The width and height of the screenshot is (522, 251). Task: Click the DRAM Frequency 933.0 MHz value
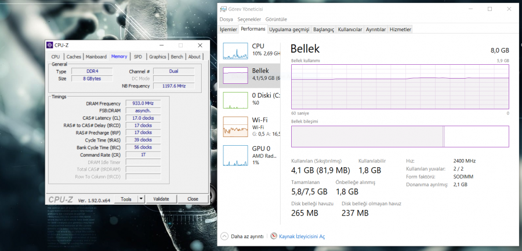tap(143, 104)
